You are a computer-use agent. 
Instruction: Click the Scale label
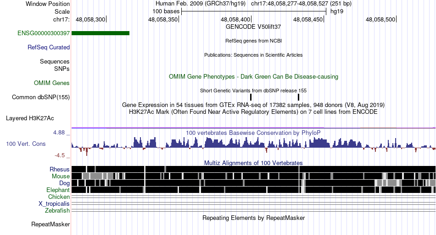click(62, 11)
